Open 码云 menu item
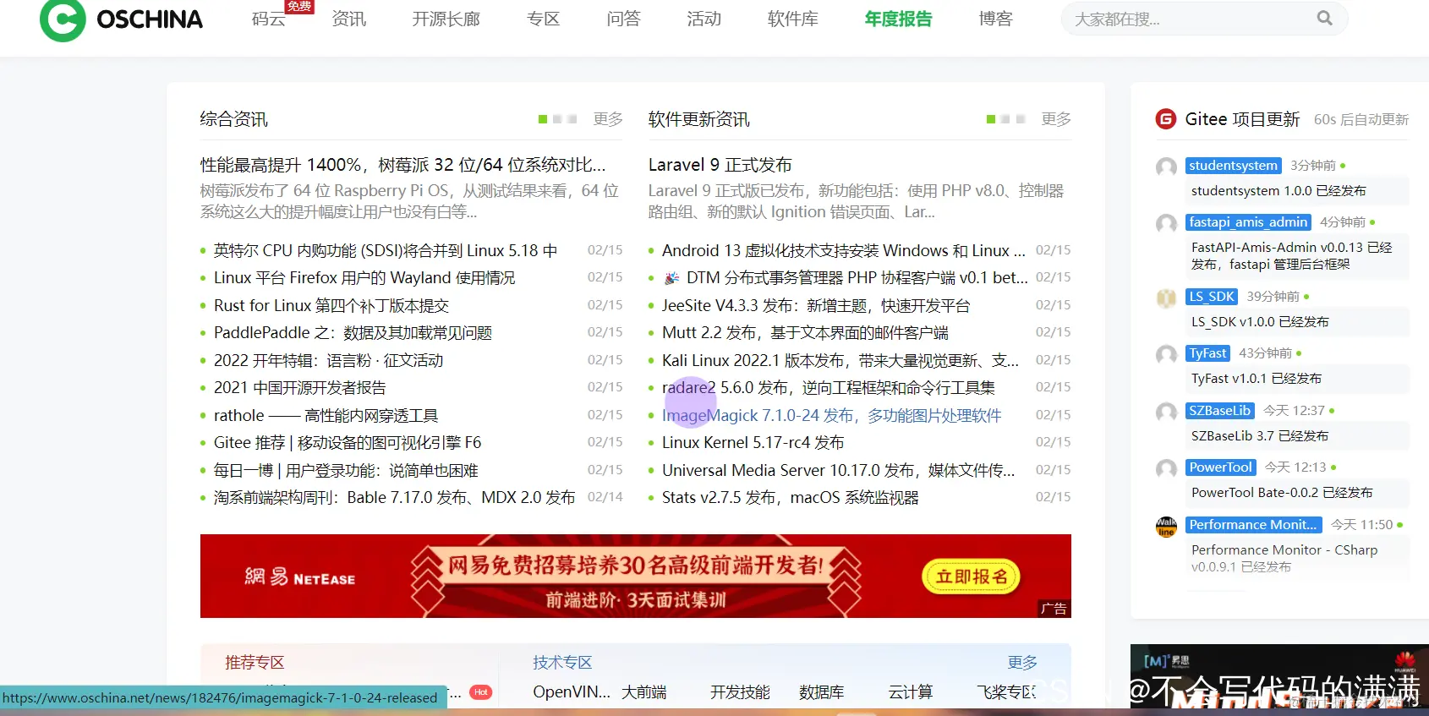Image resolution: width=1429 pixels, height=716 pixels. (269, 19)
